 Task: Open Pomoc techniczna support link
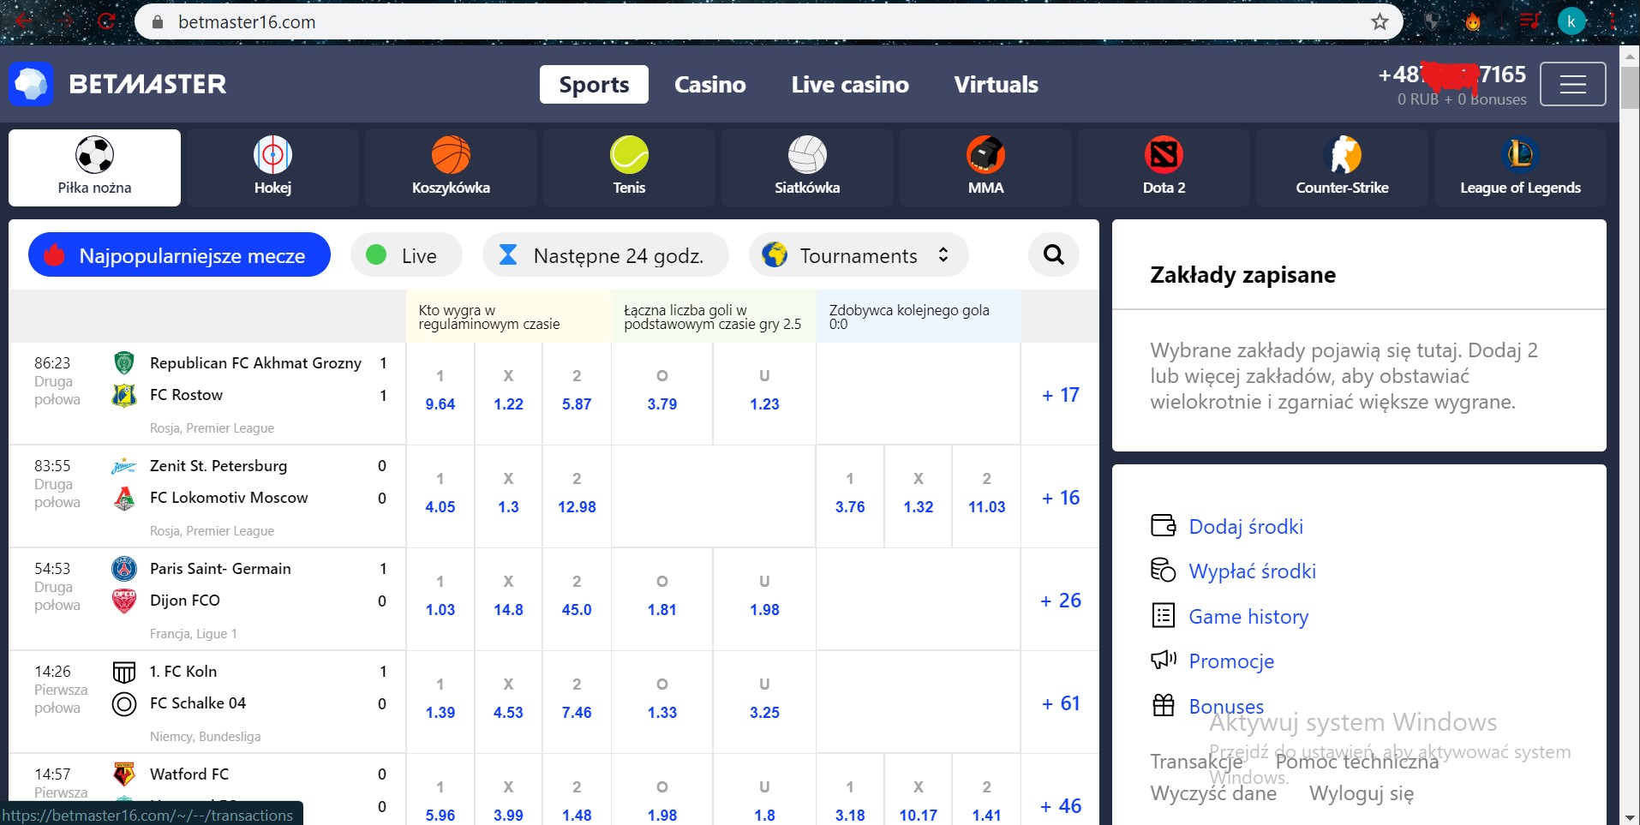click(x=1357, y=761)
